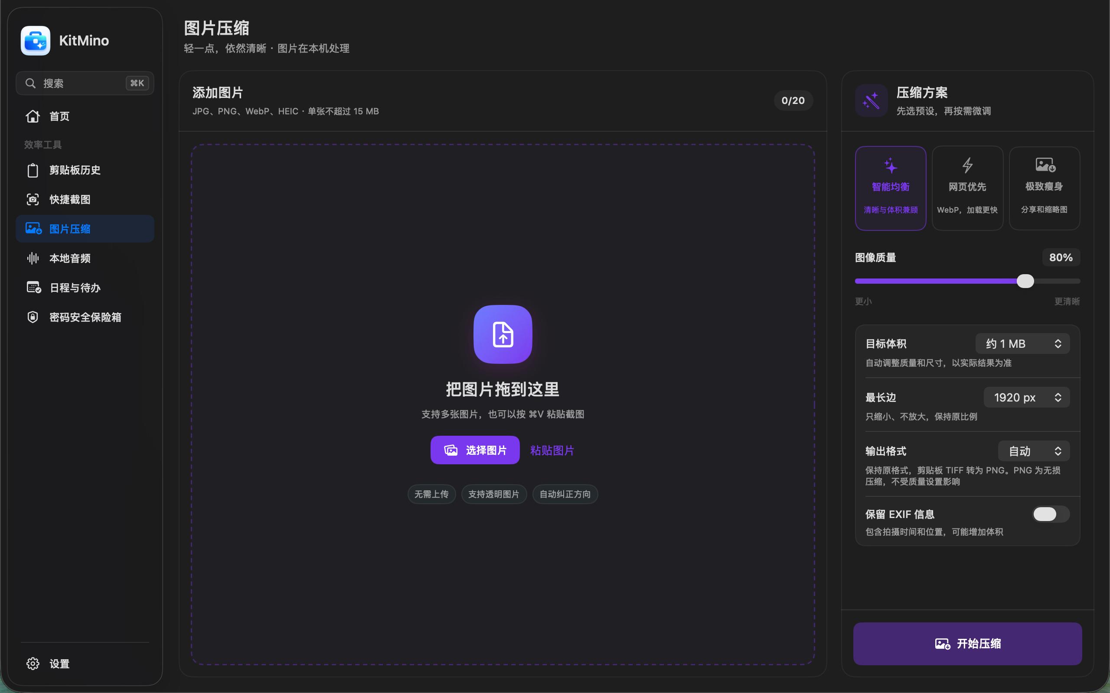This screenshot has width=1110, height=693.
Task: Click the upload file icon in drop zone
Action: point(503,334)
